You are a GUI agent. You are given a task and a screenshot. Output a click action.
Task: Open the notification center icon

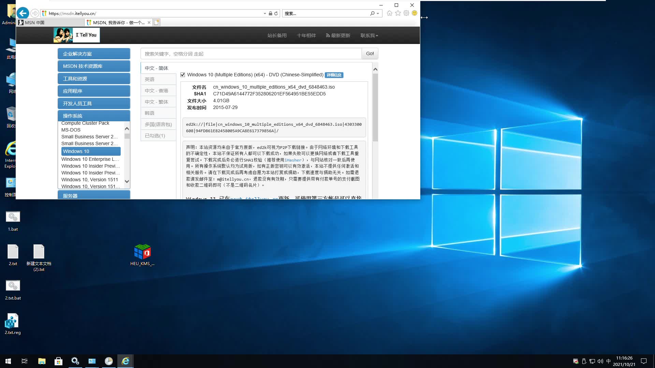pyautogui.click(x=644, y=361)
